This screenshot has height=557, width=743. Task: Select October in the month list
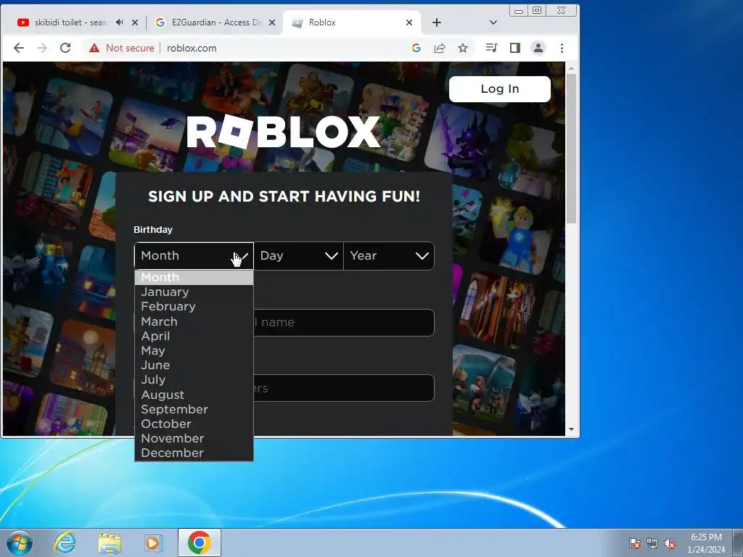[194, 424]
